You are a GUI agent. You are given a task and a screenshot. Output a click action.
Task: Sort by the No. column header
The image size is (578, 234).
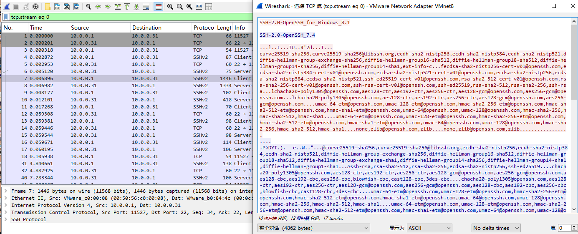pyautogui.click(x=14, y=28)
